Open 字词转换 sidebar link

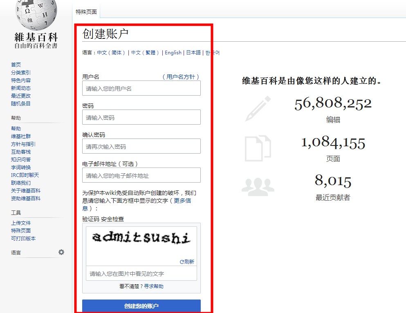(21, 168)
